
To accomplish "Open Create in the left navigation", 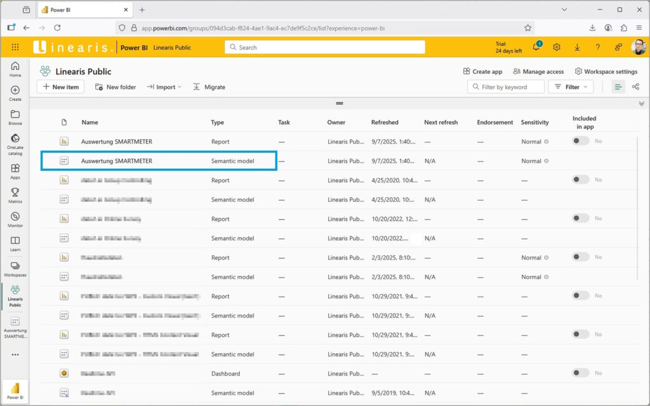I will coord(15,93).
